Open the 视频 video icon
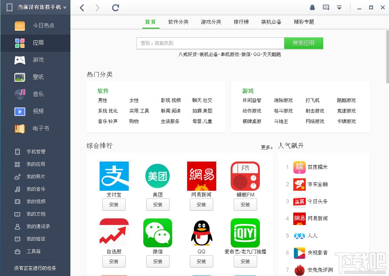This screenshot has height=276, width=389. [20, 111]
